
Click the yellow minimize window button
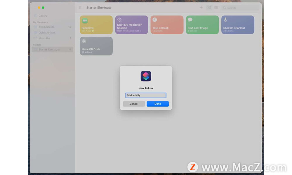click(x=39, y=8)
